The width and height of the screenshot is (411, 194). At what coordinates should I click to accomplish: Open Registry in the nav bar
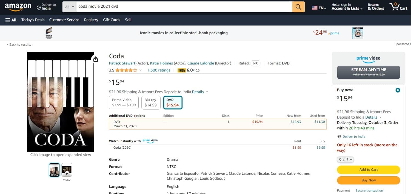91,20
